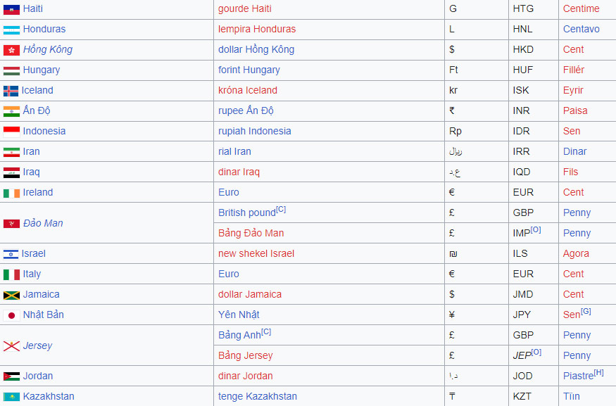Click the Hong Kong flag icon
The width and height of the screenshot is (616, 406).
pyautogui.click(x=11, y=50)
